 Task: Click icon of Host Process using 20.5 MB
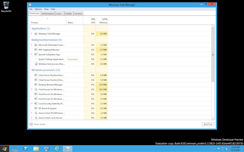pos(36,89)
